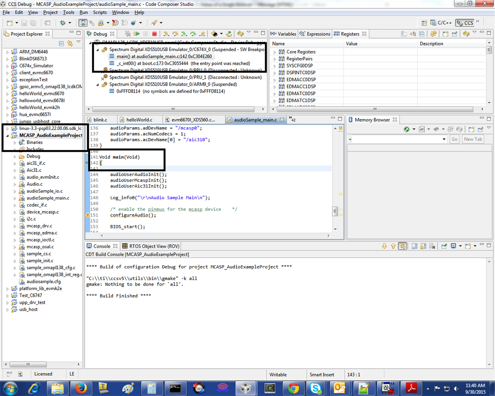Viewport: 495px width, 396px height.
Task: Click the Name column header in Registers
Action: (307, 44)
